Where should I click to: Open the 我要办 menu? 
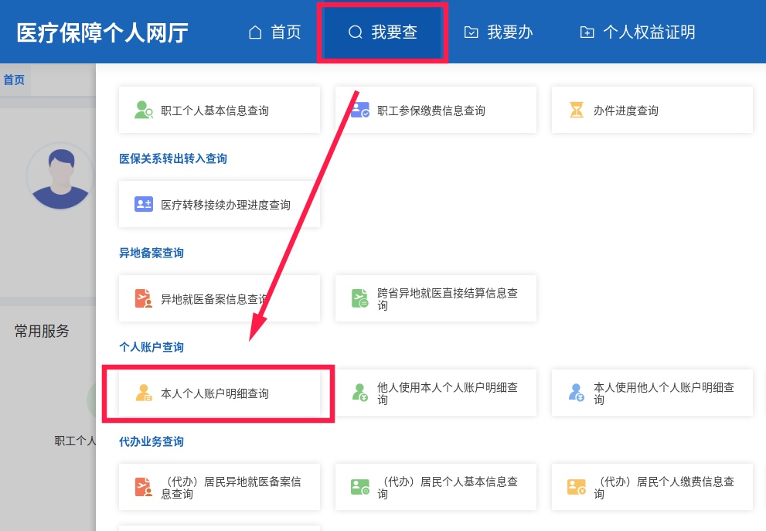(498, 32)
